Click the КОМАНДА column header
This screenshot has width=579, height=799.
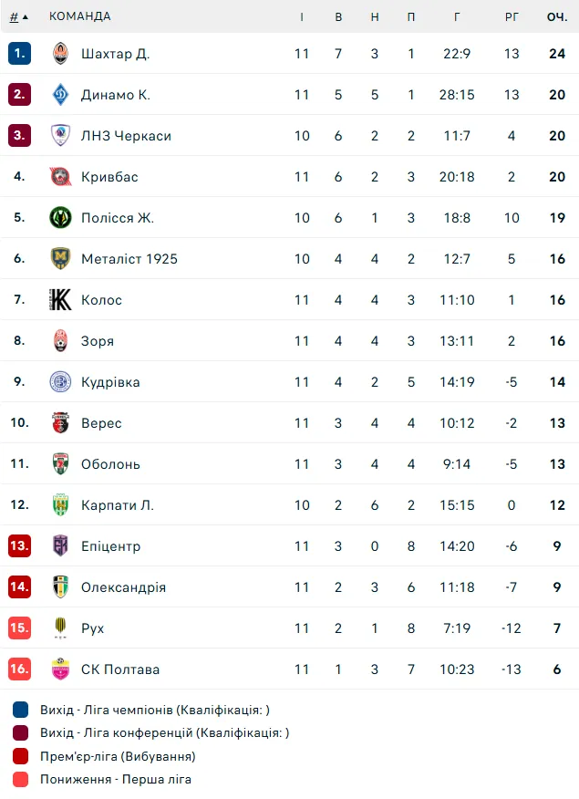[x=80, y=16]
